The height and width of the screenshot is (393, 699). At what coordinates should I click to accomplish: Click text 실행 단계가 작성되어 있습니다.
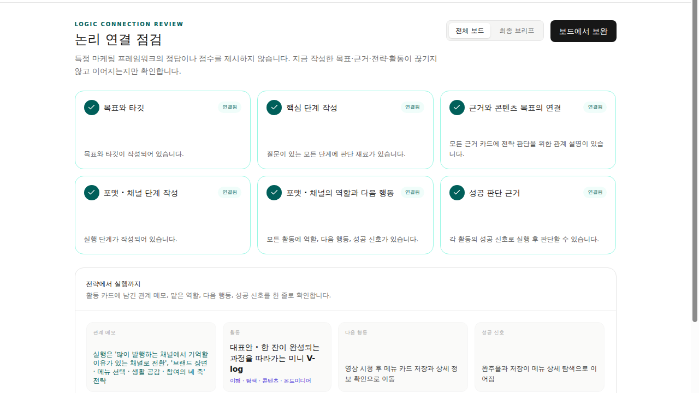point(131,239)
